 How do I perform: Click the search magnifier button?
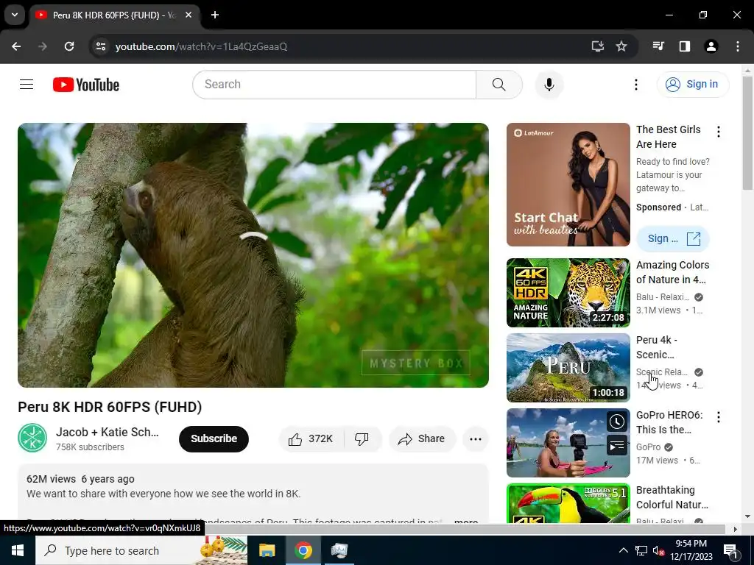pyautogui.click(x=498, y=85)
